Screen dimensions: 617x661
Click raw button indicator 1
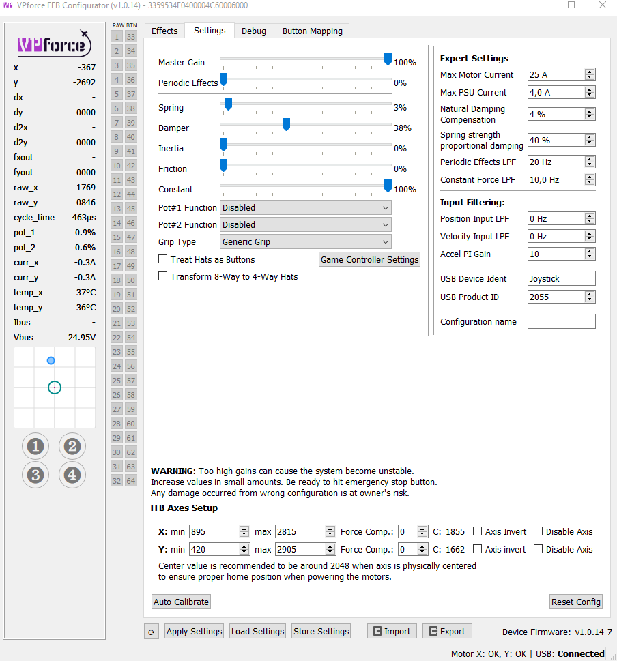[x=117, y=37]
